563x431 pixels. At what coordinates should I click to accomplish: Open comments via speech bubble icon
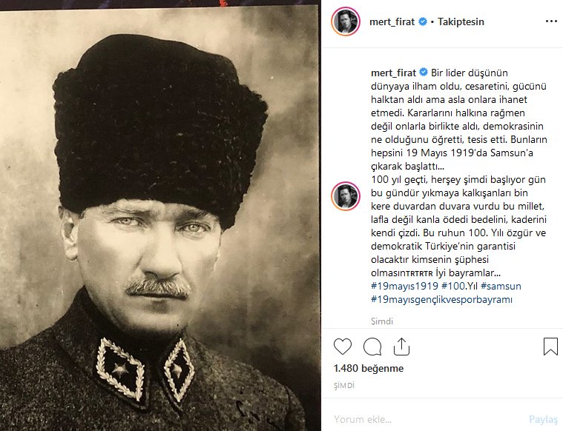[372, 347]
